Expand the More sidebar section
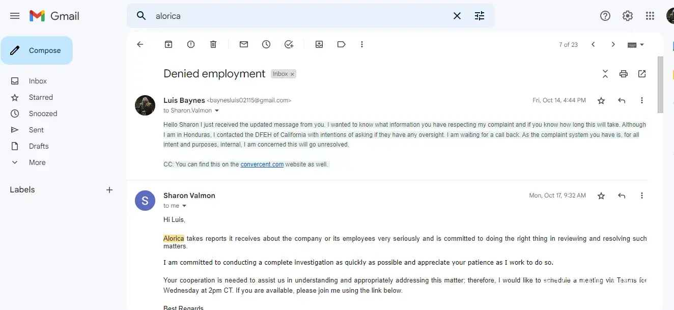674x310 pixels. coord(37,162)
